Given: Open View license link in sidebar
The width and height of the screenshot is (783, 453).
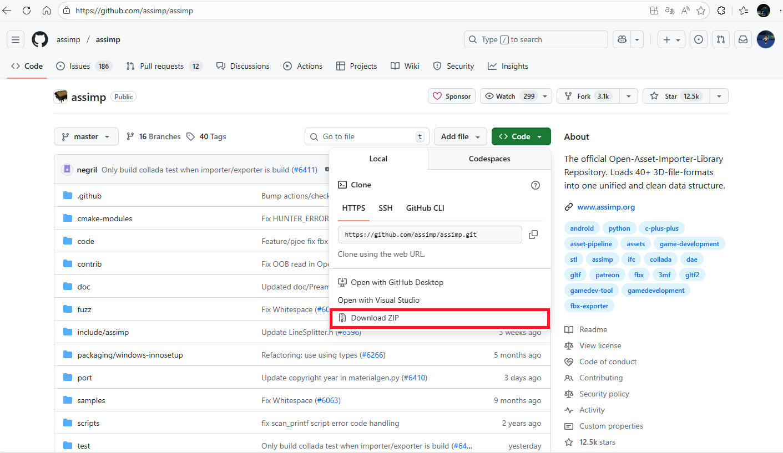Looking at the screenshot, I should (593, 345).
